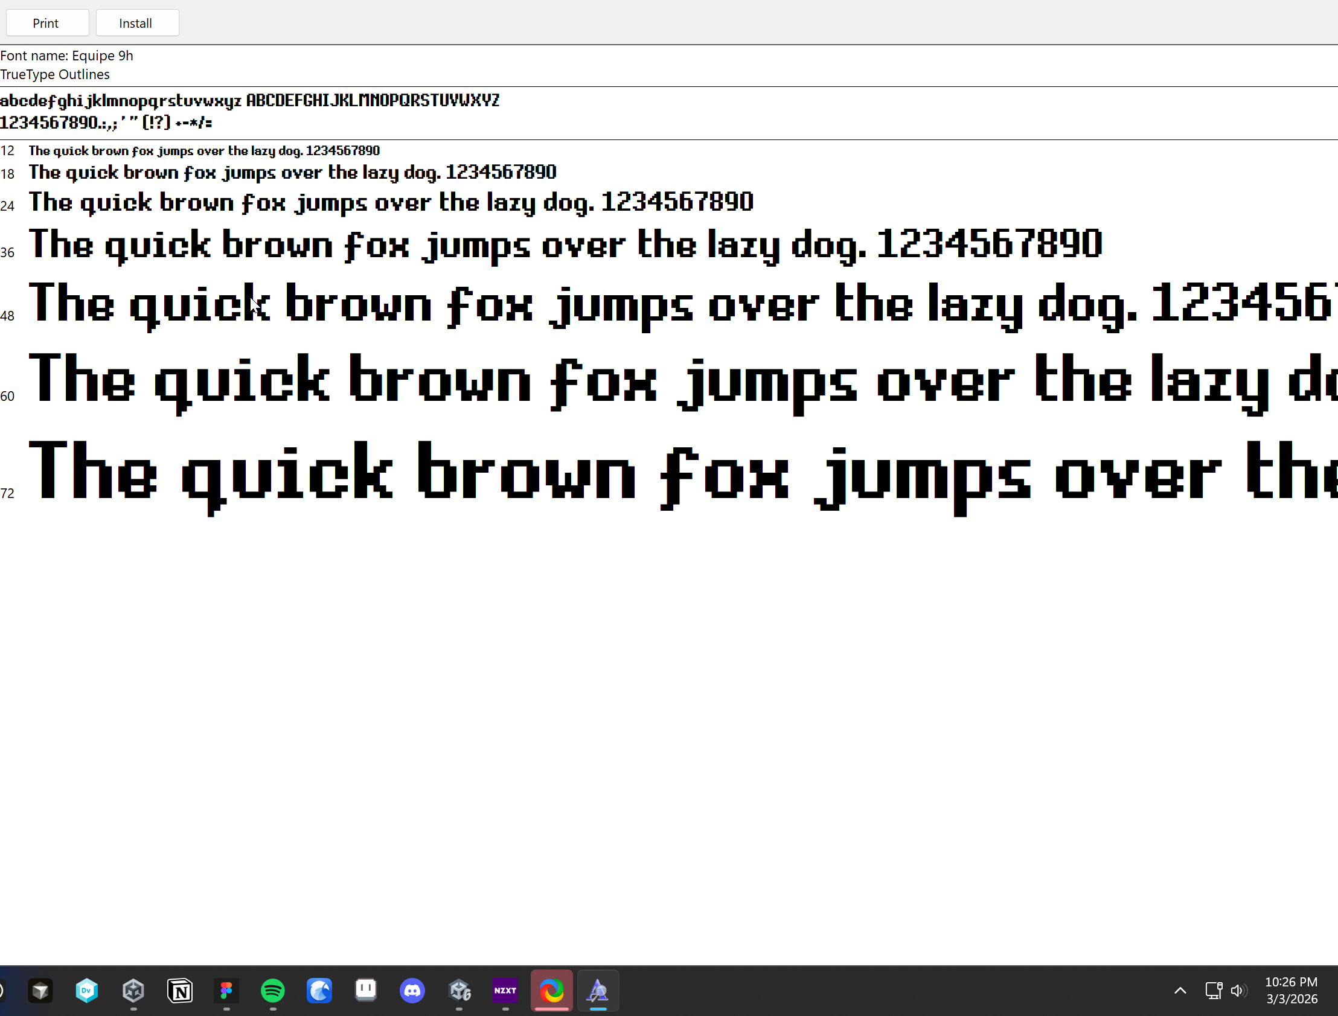Expand the hidden system tray icons chevron
The height and width of the screenshot is (1016, 1338).
coord(1180,991)
